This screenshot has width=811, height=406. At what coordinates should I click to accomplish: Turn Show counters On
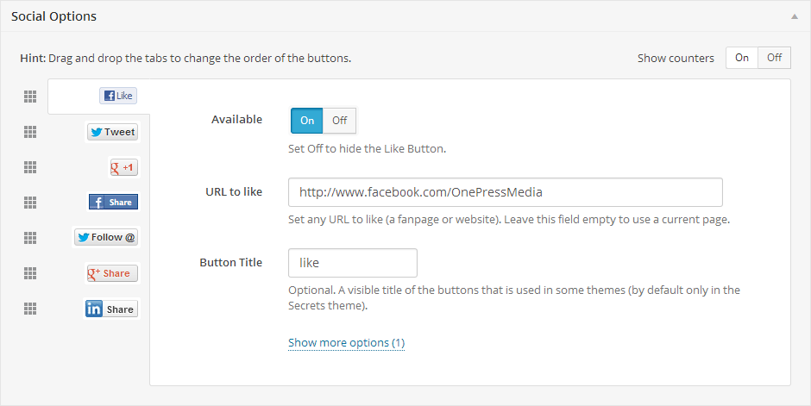tap(742, 58)
